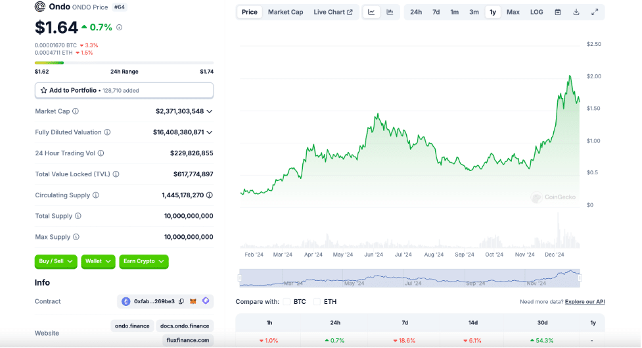Click the Ethereum chain icon in Contract
Screen dimensions: 642x348
[x=126, y=301]
